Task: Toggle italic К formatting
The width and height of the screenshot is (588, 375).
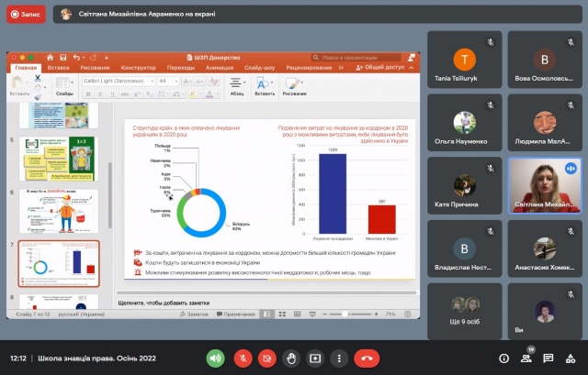Action: point(100,94)
